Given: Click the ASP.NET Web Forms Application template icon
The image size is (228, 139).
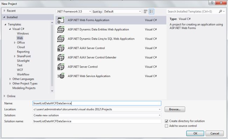Looking at the screenshot, I should point(61,20).
